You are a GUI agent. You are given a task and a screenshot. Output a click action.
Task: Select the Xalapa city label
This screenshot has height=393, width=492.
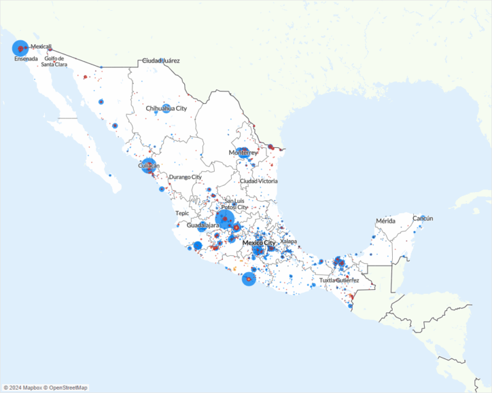click(x=288, y=241)
